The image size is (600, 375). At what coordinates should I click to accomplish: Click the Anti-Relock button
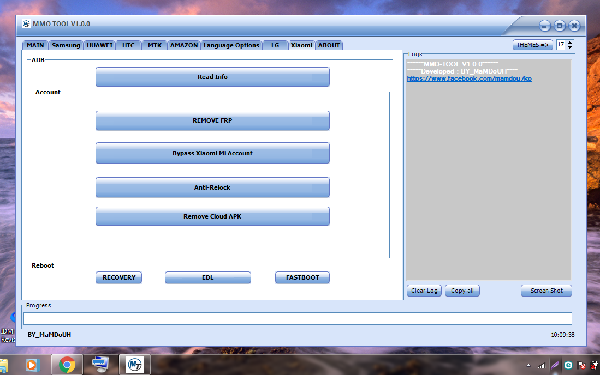(212, 187)
